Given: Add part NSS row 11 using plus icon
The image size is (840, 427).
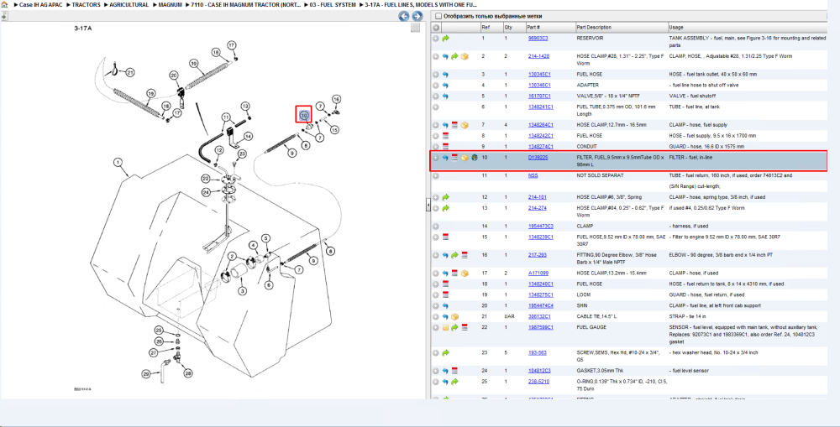Looking at the screenshot, I should pos(436,175).
